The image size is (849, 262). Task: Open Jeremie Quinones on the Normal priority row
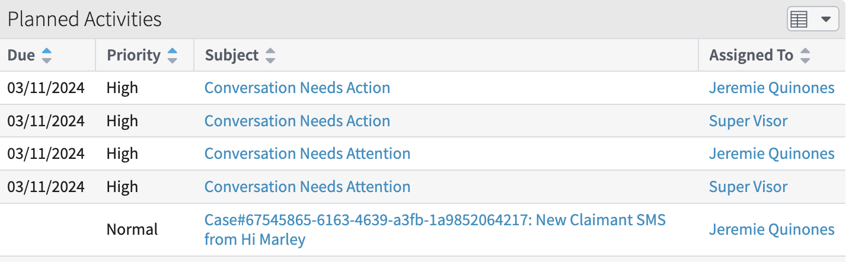771,229
